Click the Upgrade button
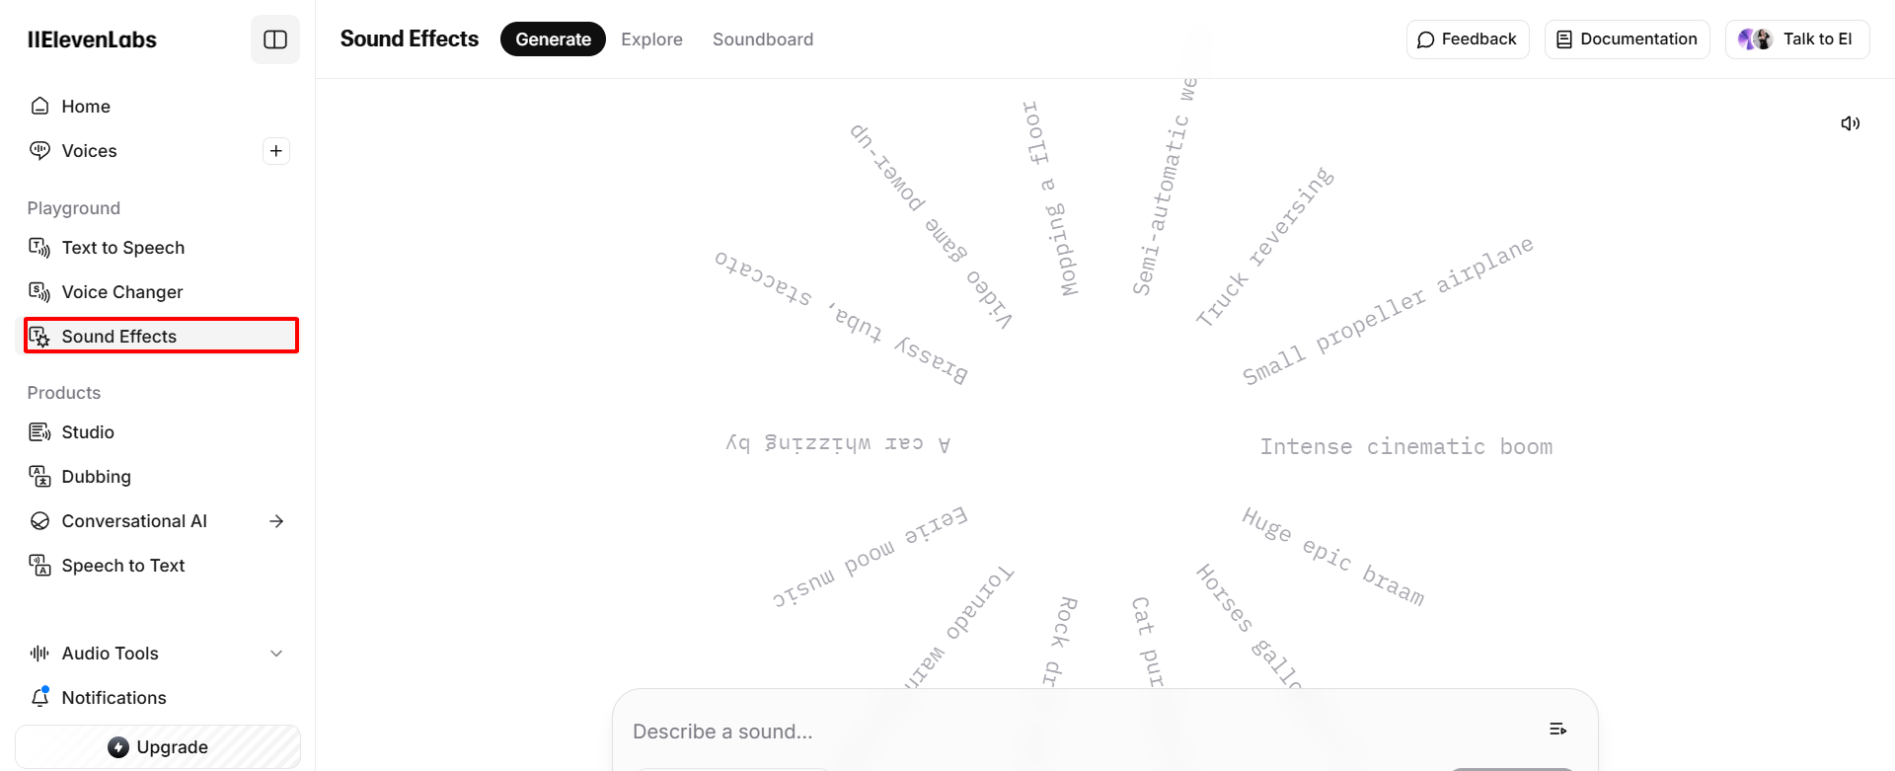Viewport: 1895px width, 771px height. click(x=158, y=747)
